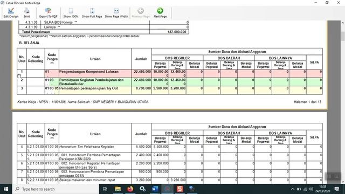Show hidden system tray icons
Viewport: 345px width, 194px height.
coord(293,189)
